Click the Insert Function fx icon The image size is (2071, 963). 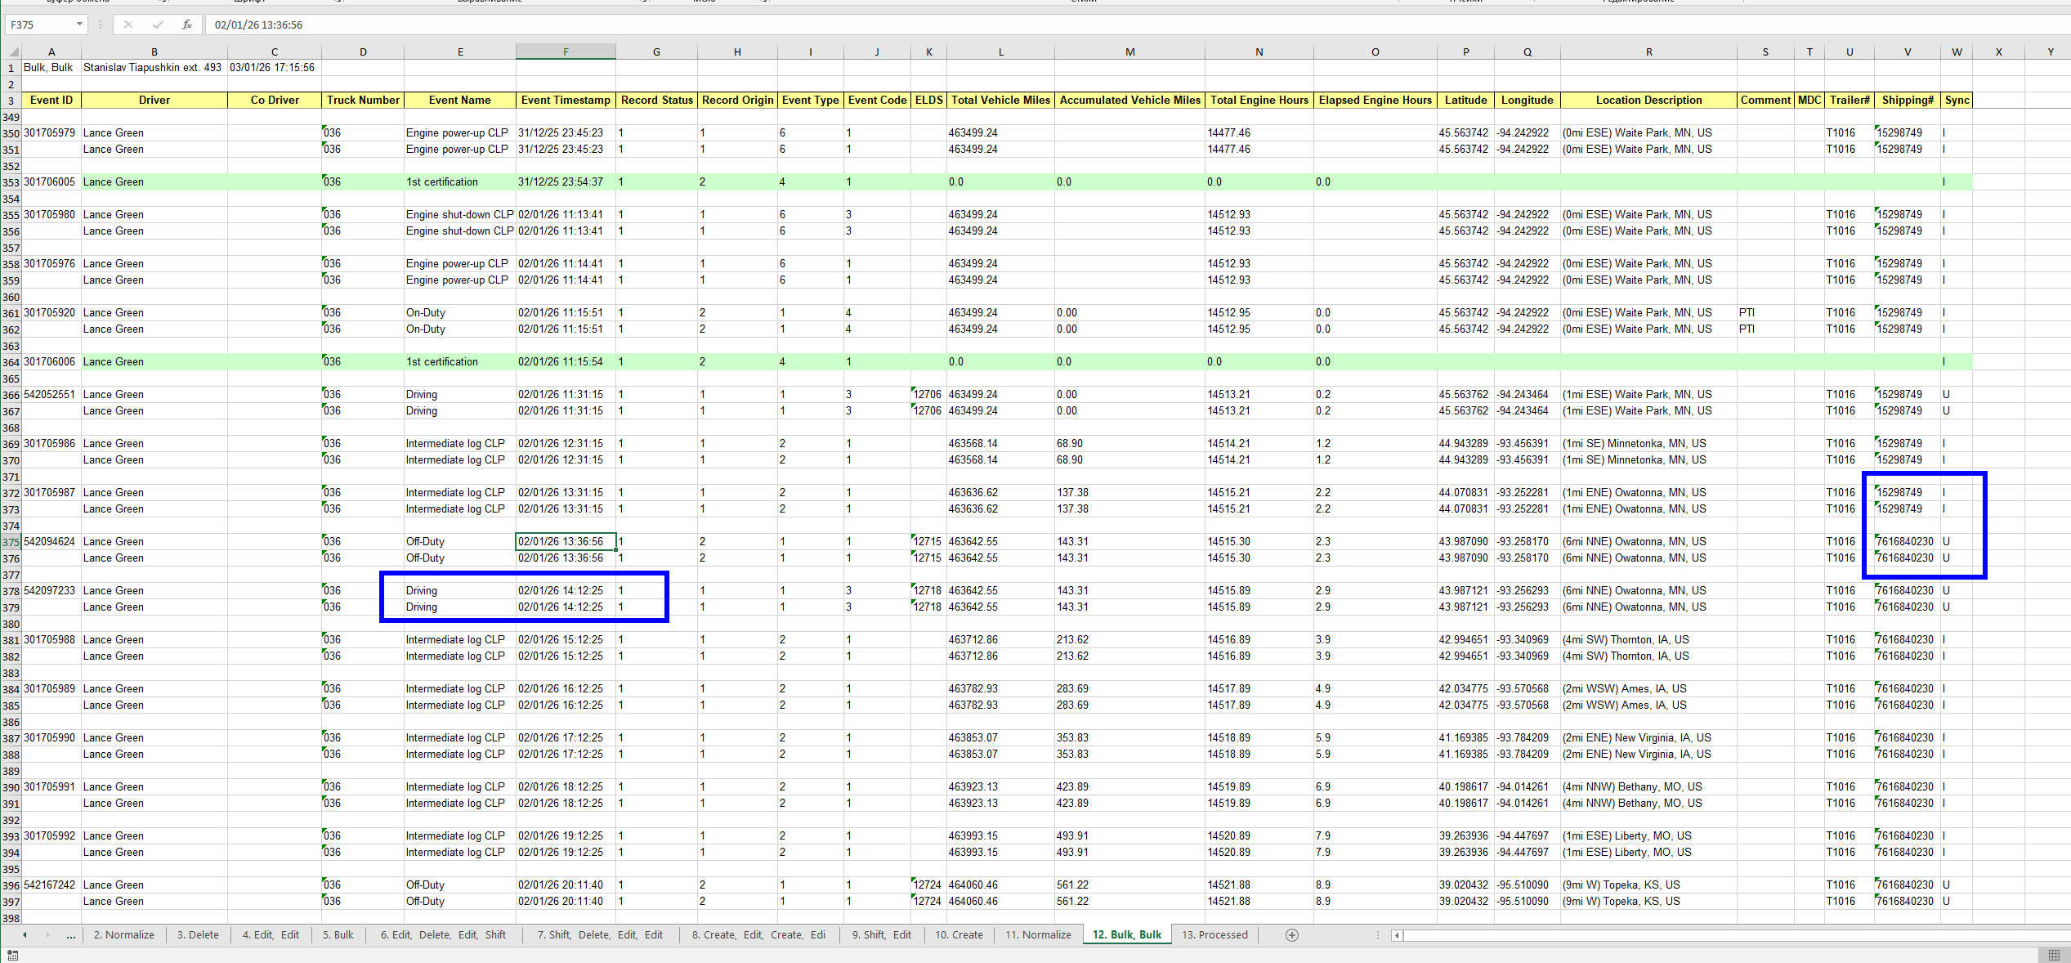click(x=186, y=25)
